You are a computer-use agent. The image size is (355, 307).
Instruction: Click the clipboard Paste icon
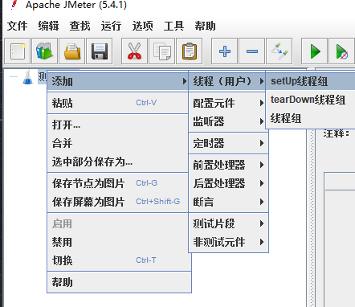[x=190, y=51]
